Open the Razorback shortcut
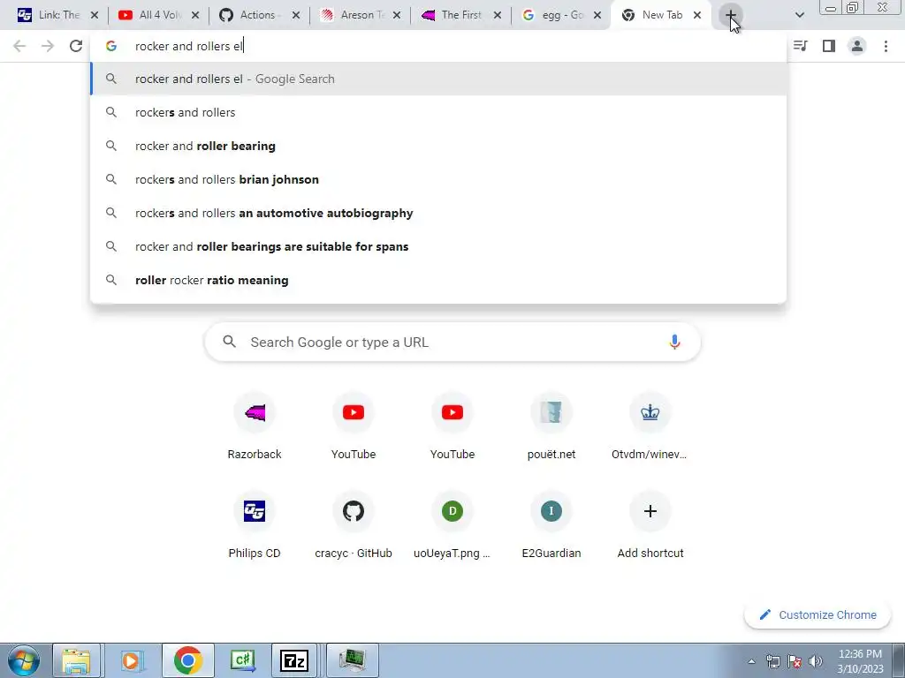905x678 pixels. pyautogui.click(x=255, y=427)
